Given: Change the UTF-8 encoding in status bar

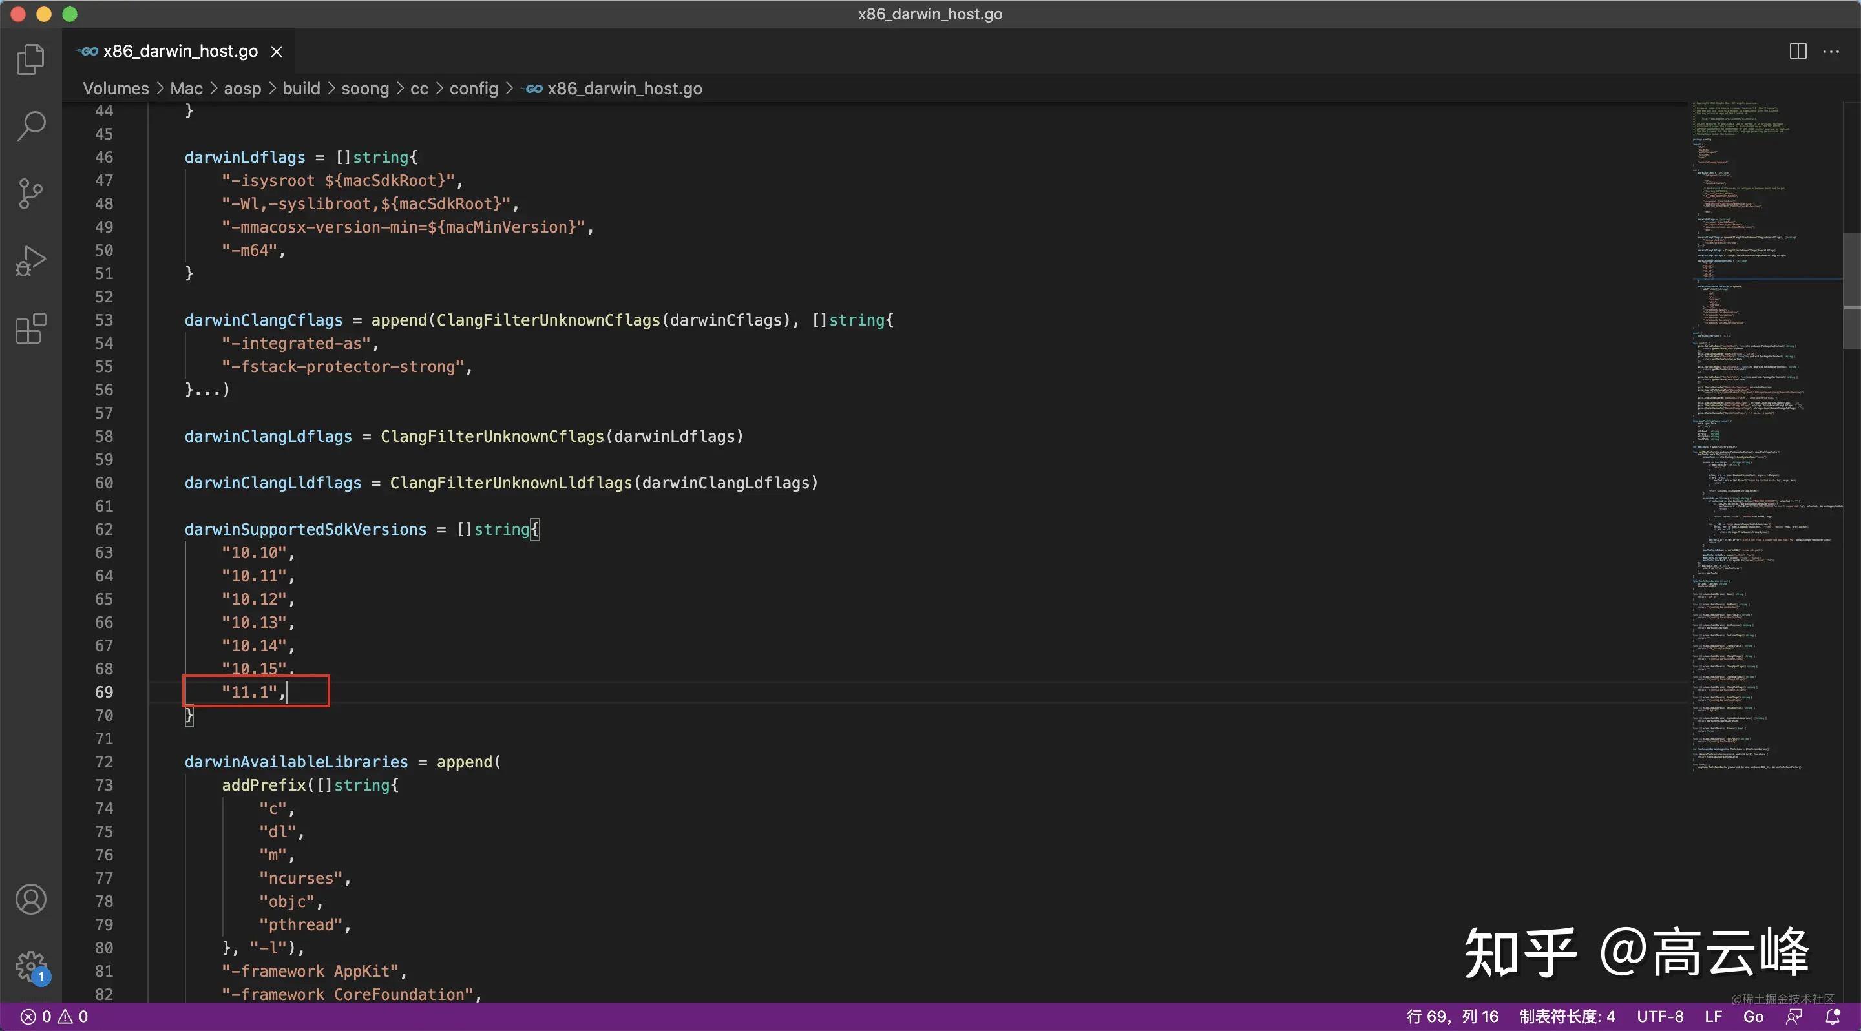Looking at the screenshot, I should pyautogui.click(x=1659, y=1017).
